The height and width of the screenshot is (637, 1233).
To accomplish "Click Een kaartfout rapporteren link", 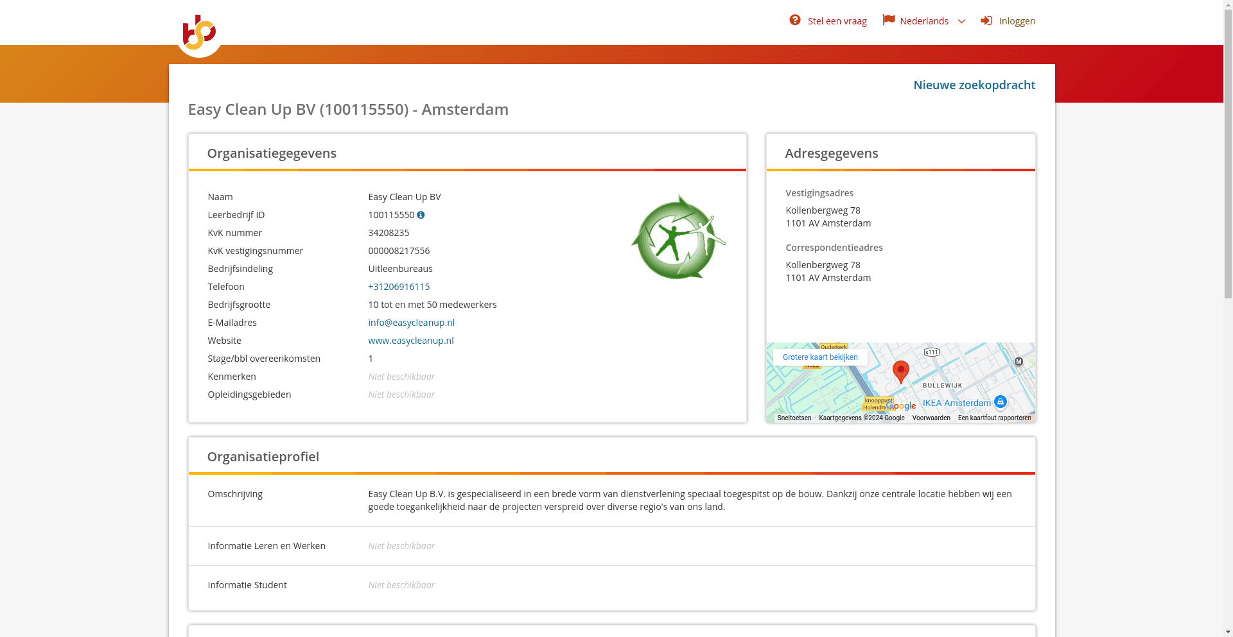I will 994,418.
